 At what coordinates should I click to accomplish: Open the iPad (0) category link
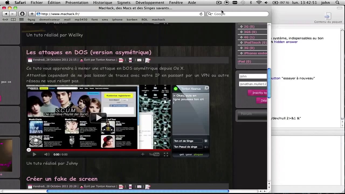244,61
